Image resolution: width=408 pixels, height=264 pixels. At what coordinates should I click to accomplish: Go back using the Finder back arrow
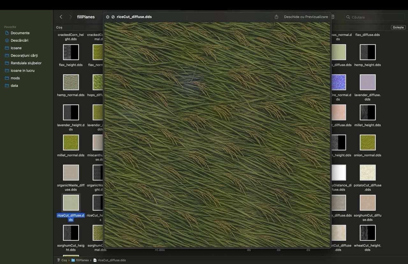click(61, 17)
